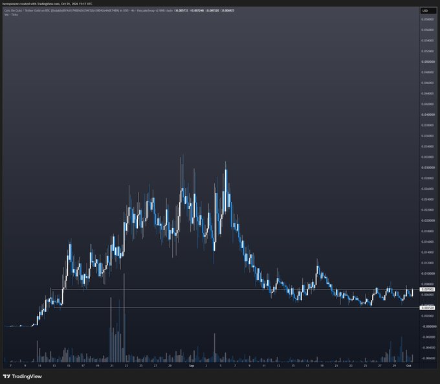
Task: Click the date 21 label on time axis
Action: click(x=112, y=366)
